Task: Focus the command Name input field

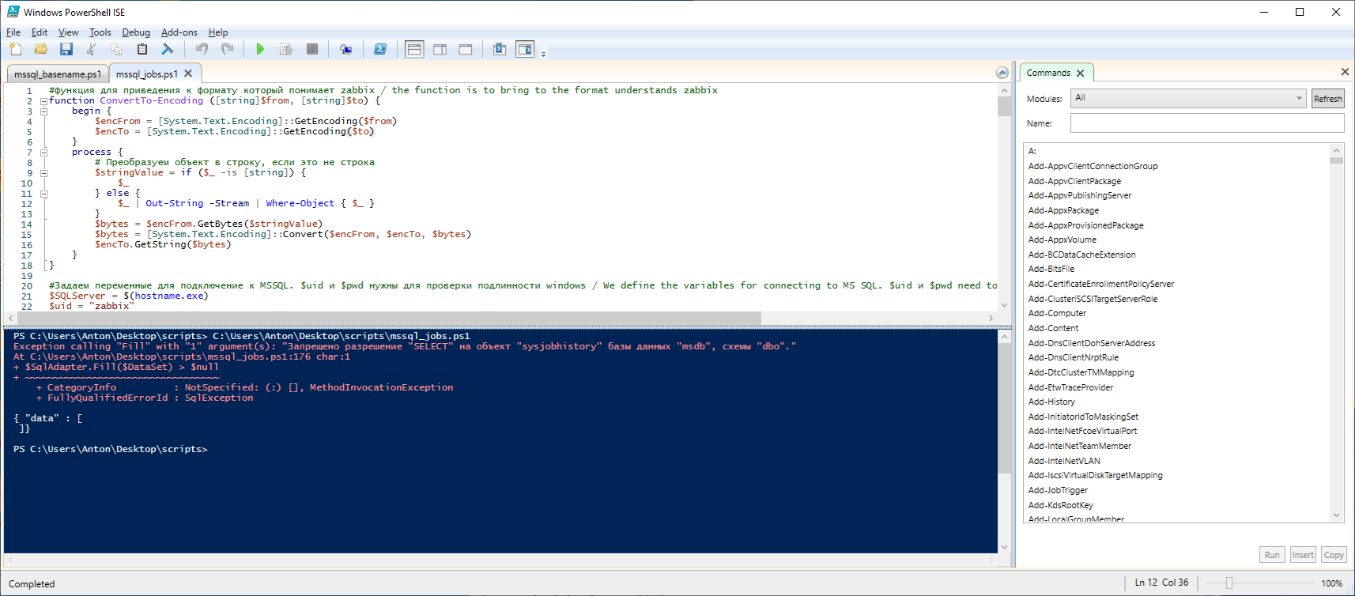Action: pyautogui.click(x=1207, y=123)
